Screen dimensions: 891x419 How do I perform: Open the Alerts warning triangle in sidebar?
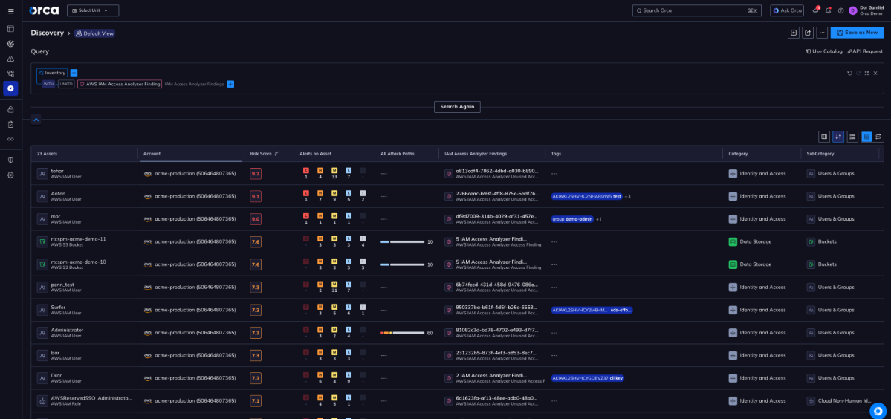point(10,59)
